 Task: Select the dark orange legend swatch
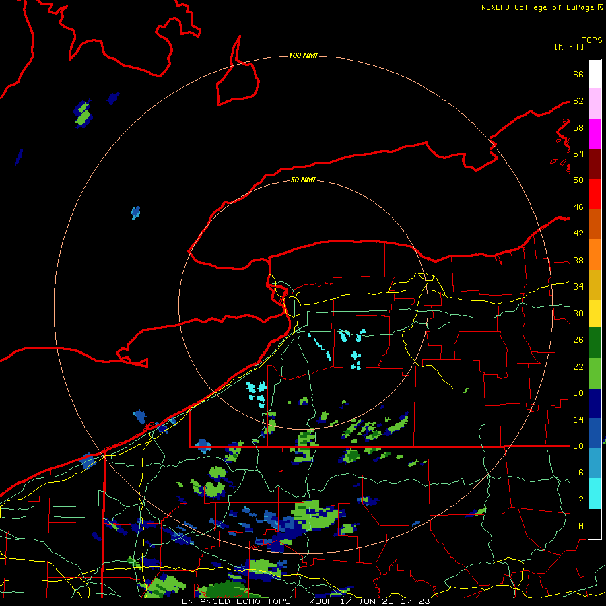pos(595,224)
